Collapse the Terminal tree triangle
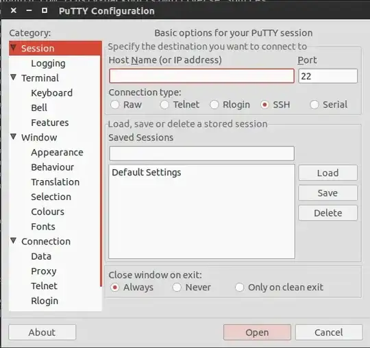 click(14, 77)
